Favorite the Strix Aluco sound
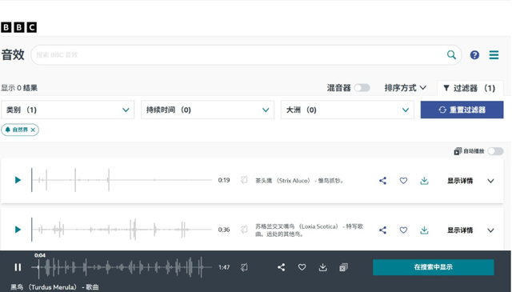Viewport: 512px width, 292px height. point(403,180)
